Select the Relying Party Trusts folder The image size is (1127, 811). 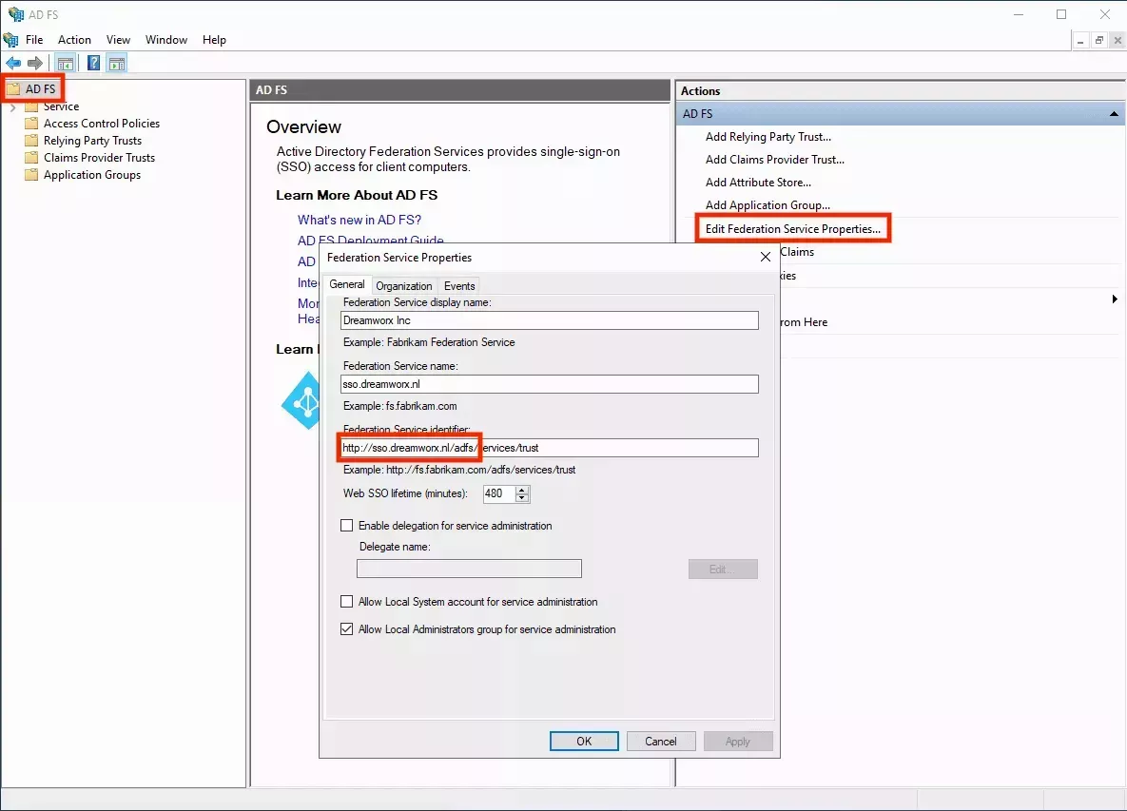pos(92,141)
